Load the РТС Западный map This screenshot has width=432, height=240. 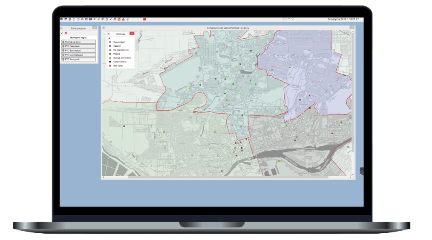(78, 59)
